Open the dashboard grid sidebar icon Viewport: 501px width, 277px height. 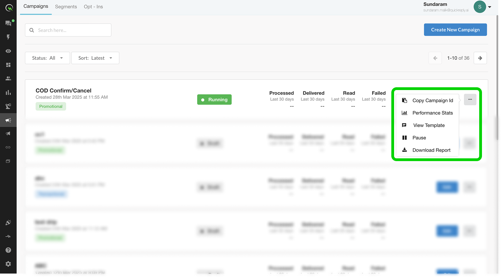click(8, 65)
